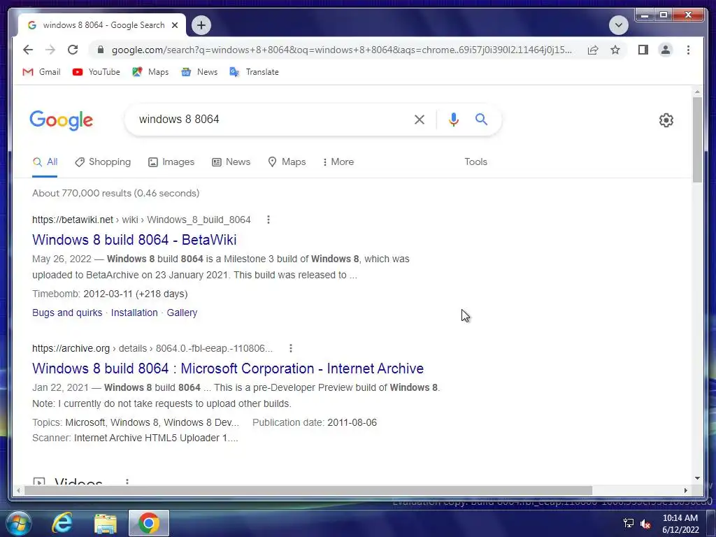Open the 'Gallery' sitelink
Screen dimensions: 716x537
(x=182, y=313)
